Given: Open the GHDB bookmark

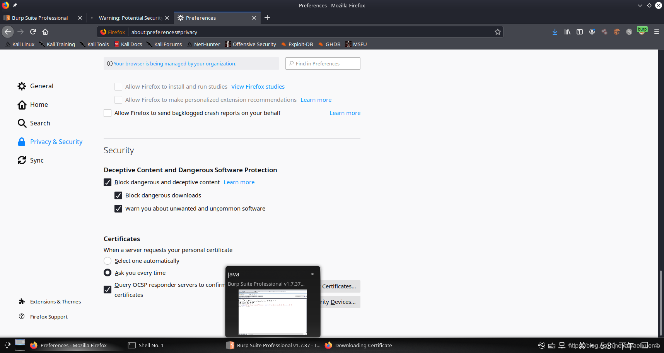Looking at the screenshot, I should (x=329, y=44).
